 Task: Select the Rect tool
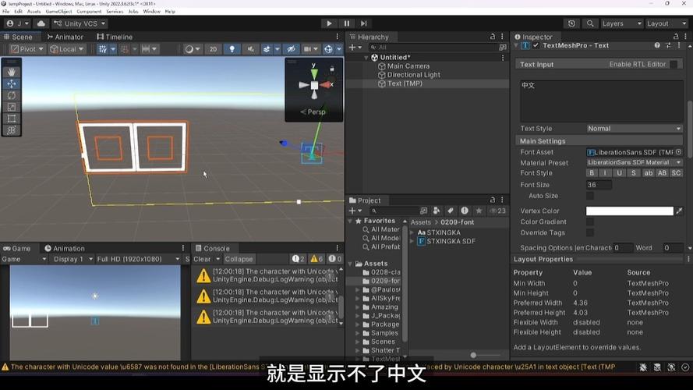pos(12,119)
